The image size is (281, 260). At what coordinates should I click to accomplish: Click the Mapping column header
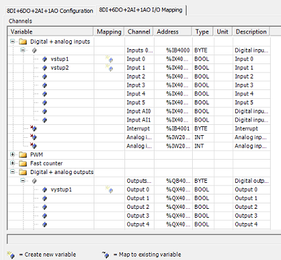click(x=109, y=31)
